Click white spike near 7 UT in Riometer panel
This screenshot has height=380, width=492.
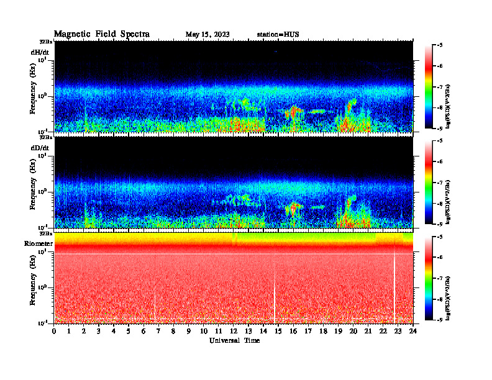pyautogui.click(x=155, y=305)
